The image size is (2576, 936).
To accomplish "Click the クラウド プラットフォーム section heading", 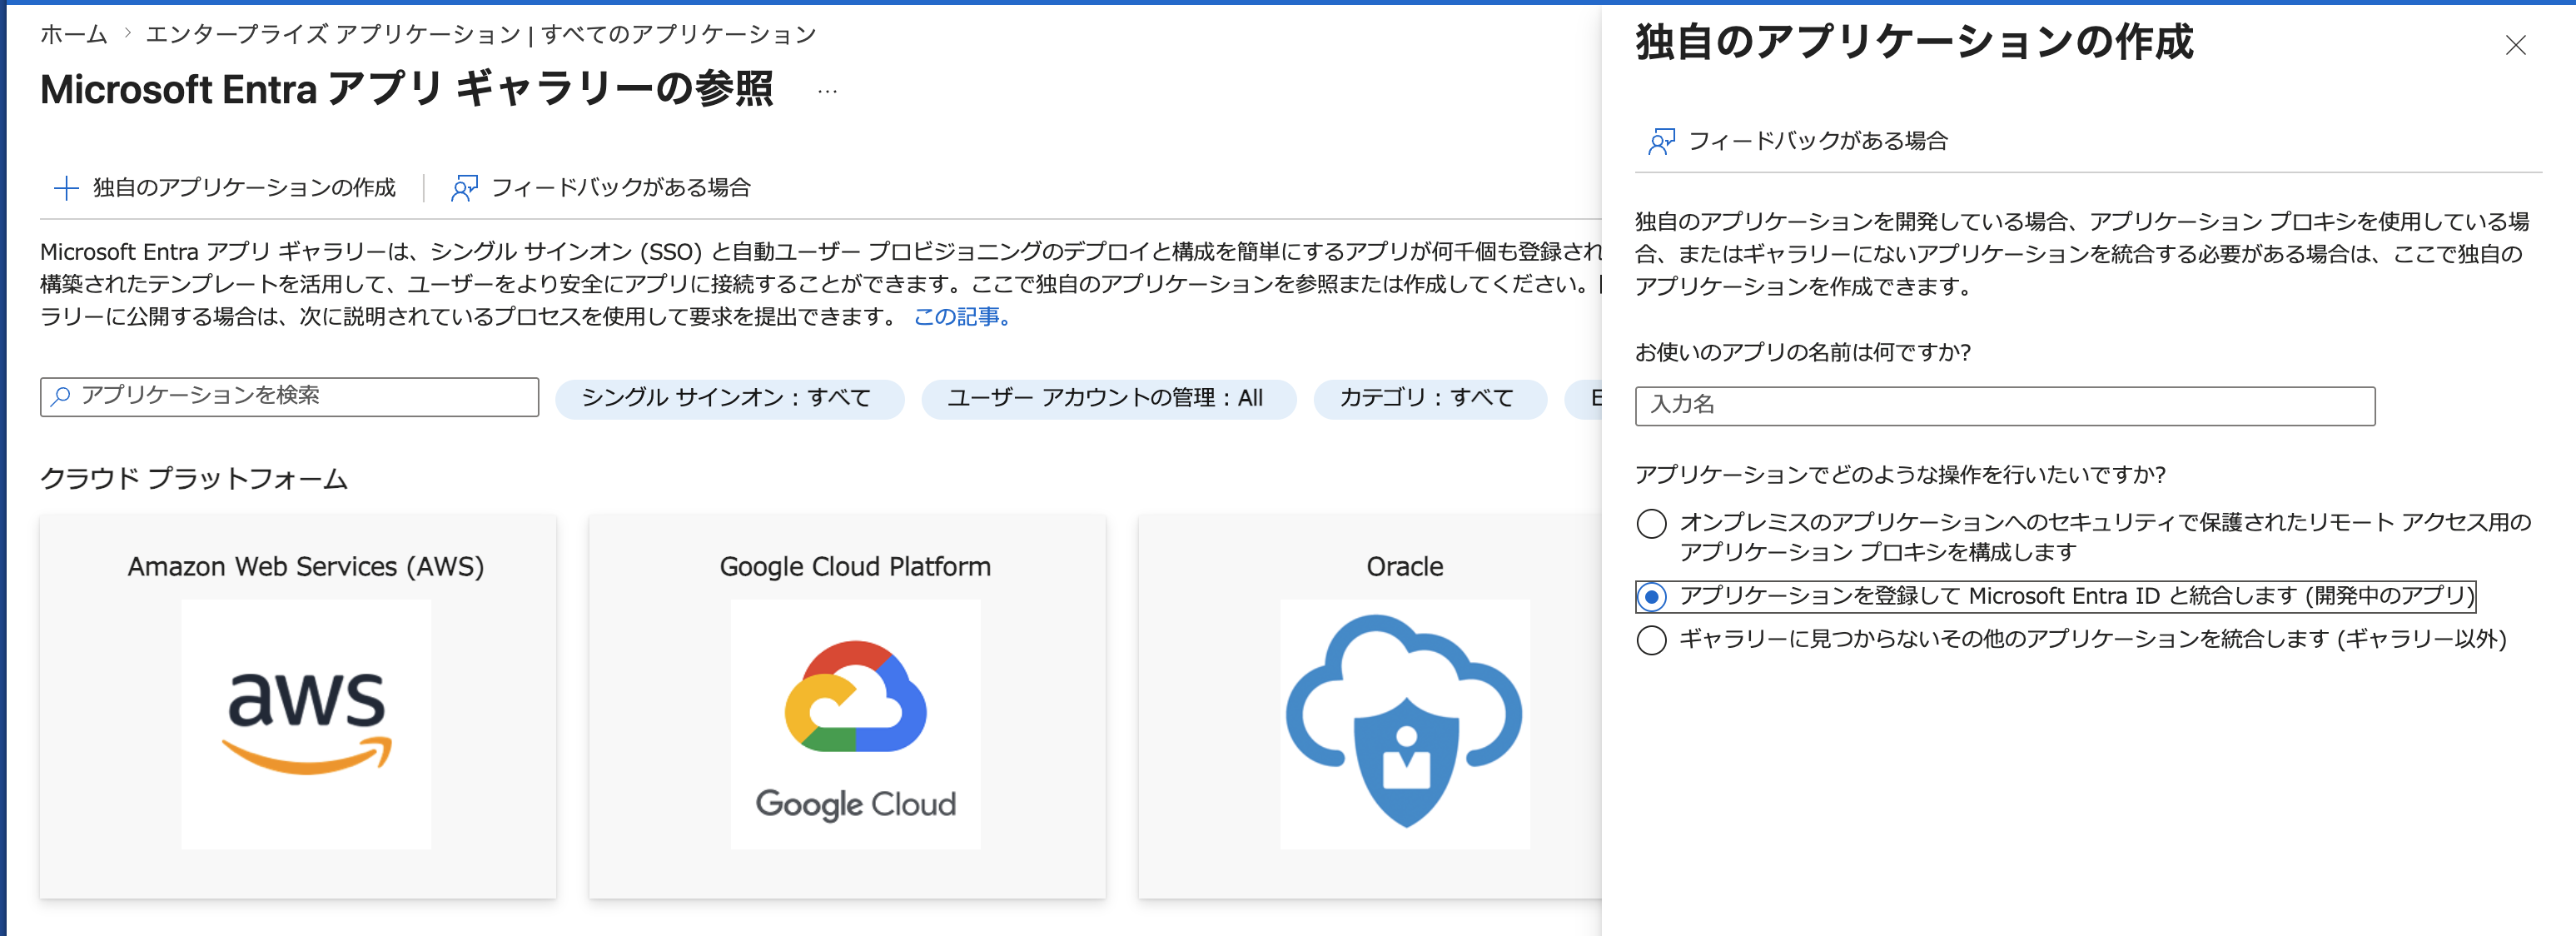I will (194, 479).
